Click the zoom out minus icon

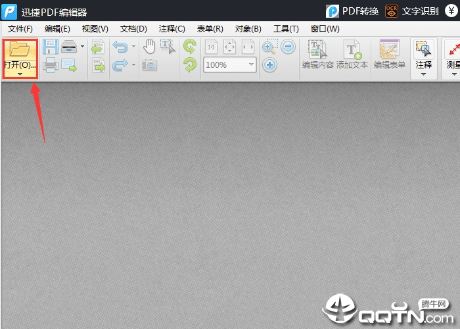tap(288, 47)
